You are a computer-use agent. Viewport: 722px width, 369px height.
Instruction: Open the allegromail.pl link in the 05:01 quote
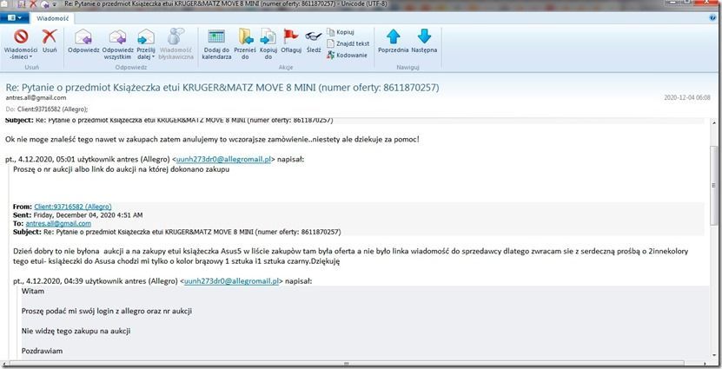pos(223,160)
